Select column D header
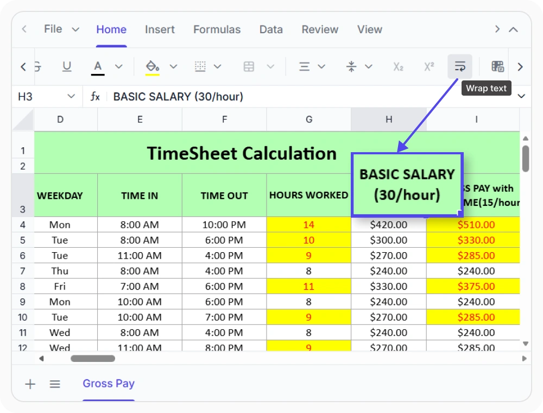The image size is (543, 413). coord(66,120)
